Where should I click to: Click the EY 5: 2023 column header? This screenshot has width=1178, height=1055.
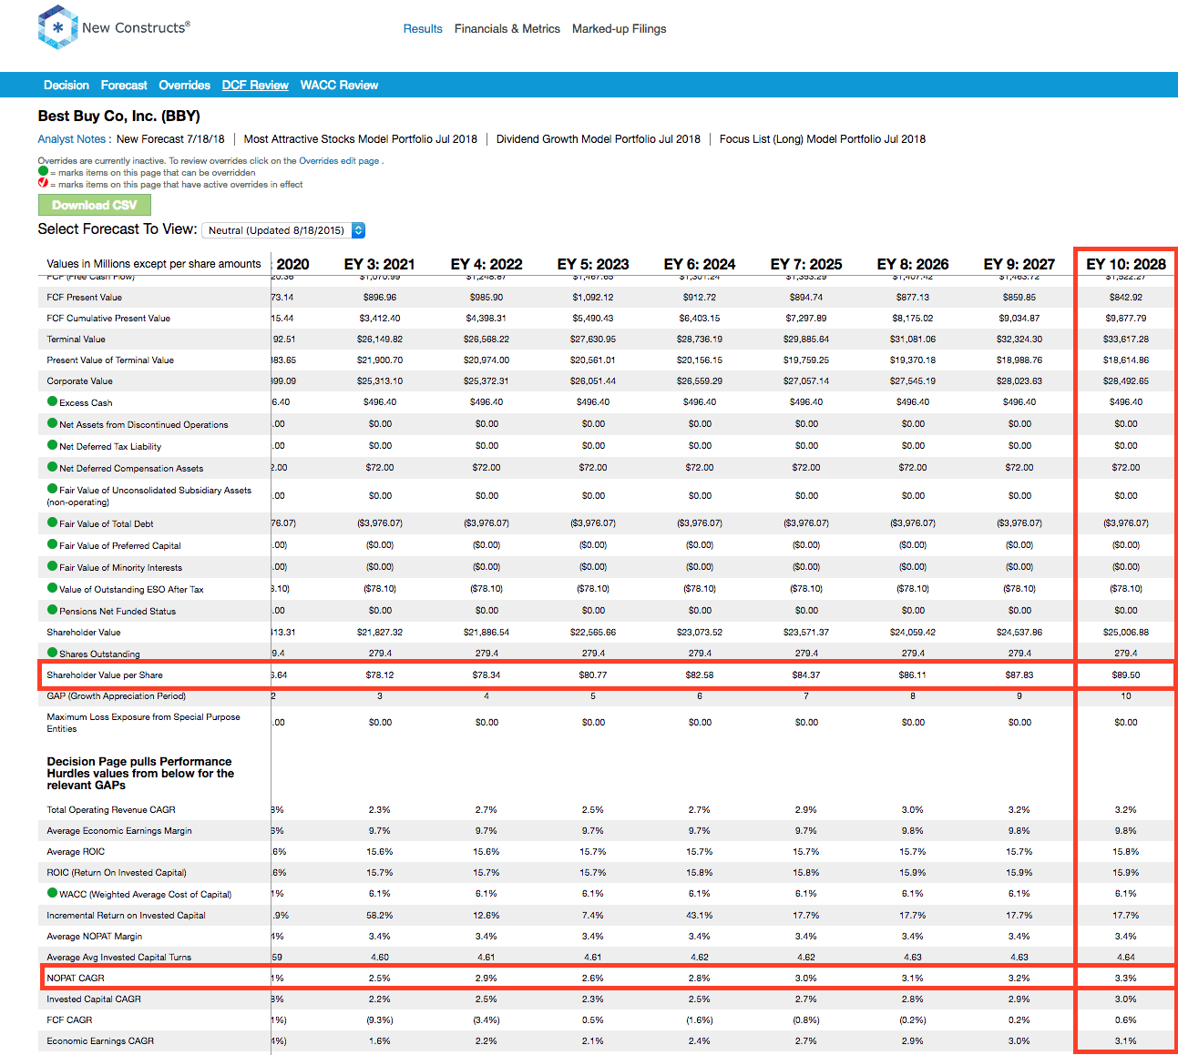click(x=593, y=264)
